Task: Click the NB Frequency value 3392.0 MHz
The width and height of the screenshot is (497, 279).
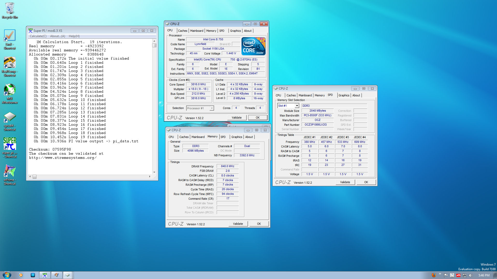Action: tap(247, 156)
